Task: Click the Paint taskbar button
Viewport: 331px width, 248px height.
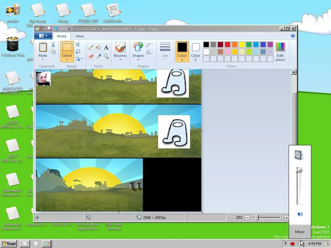Action: (46, 244)
